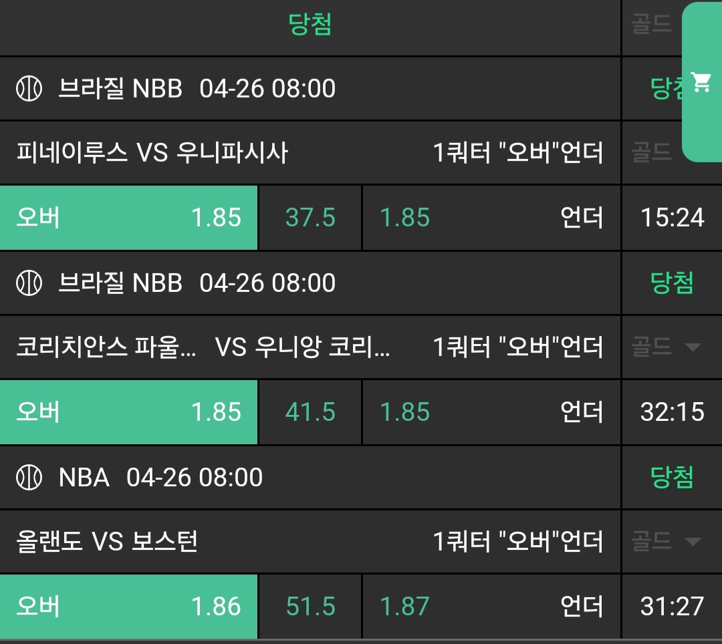Open the shopping cart panel
The width and height of the screenshot is (722, 644).
tap(701, 83)
